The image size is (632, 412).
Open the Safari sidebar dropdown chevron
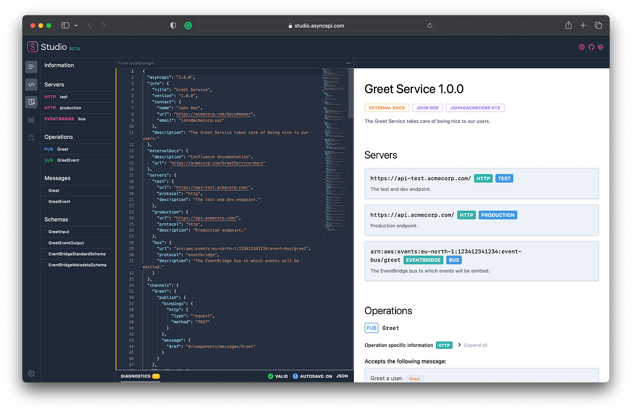pos(75,25)
